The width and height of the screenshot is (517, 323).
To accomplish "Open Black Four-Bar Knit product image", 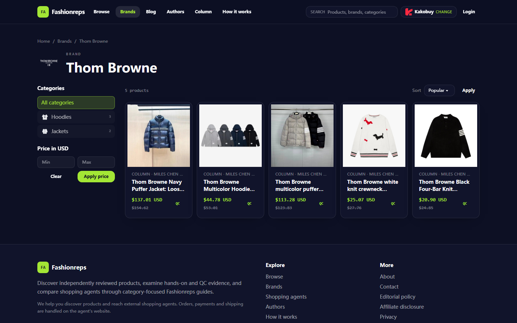I will pyautogui.click(x=446, y=136).
